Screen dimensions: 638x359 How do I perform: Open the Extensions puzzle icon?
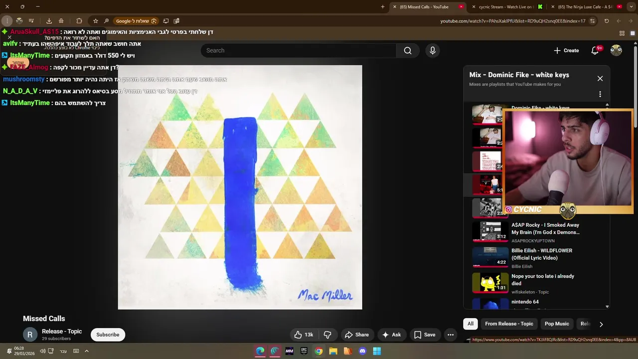coord(79,21)
